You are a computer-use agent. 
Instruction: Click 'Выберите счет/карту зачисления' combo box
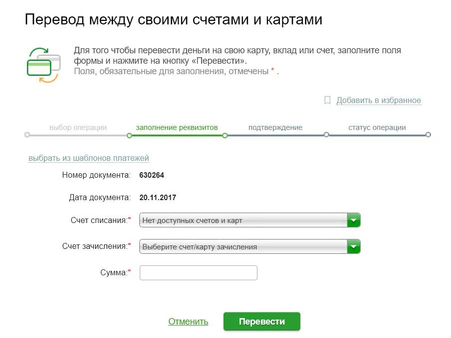pyautogui.click(x=243, y=246)
